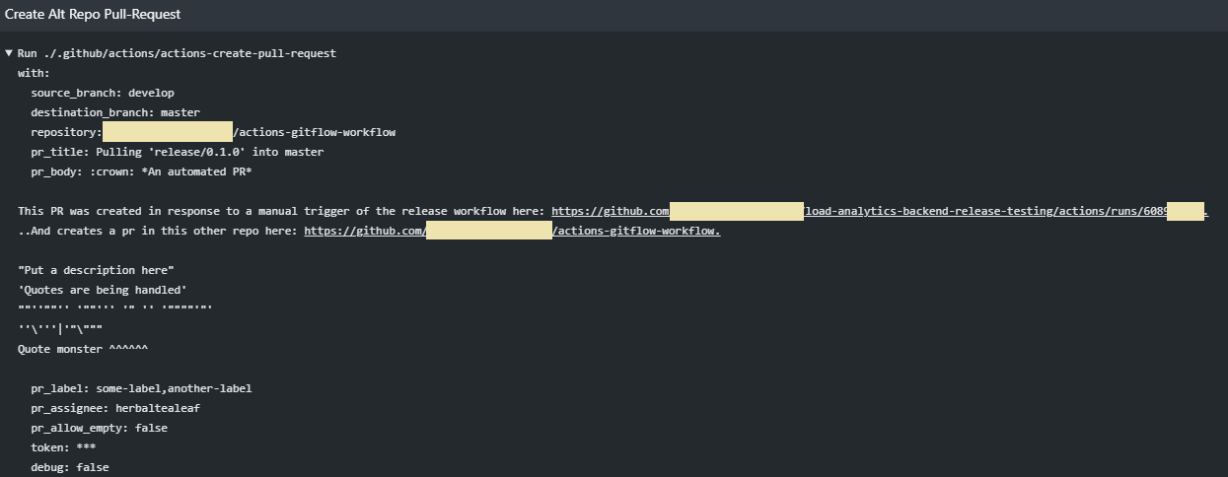Select the 'source_branch: develop' line

(x=103, y=93)
